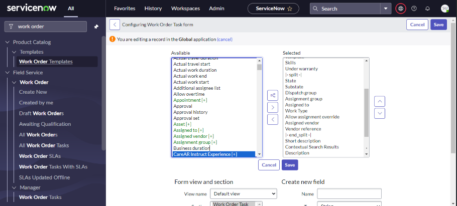Move selected field up with up arrow
This screenshot has height=206, width=457.
pyautogui.click(x=380, y=102)
